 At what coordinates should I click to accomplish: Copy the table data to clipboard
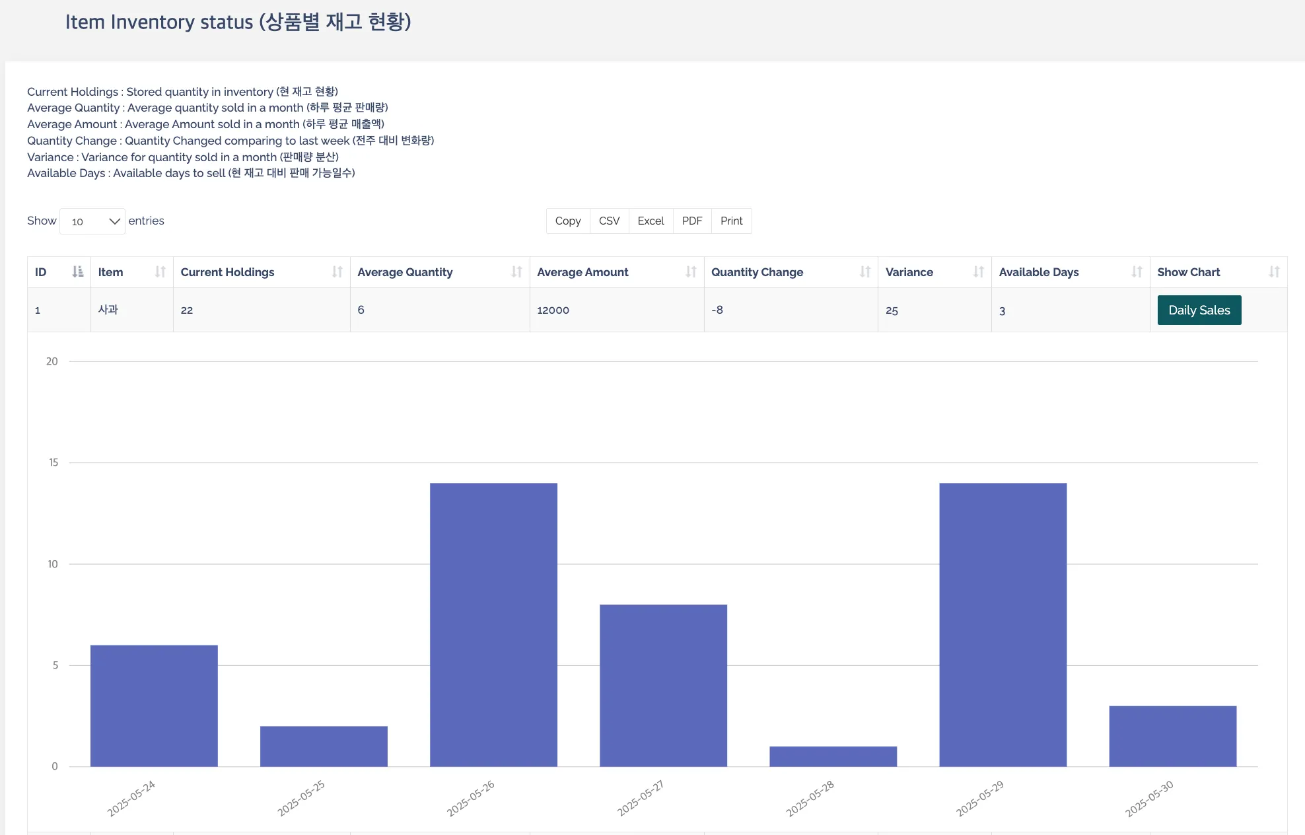(x=567, y=221)
